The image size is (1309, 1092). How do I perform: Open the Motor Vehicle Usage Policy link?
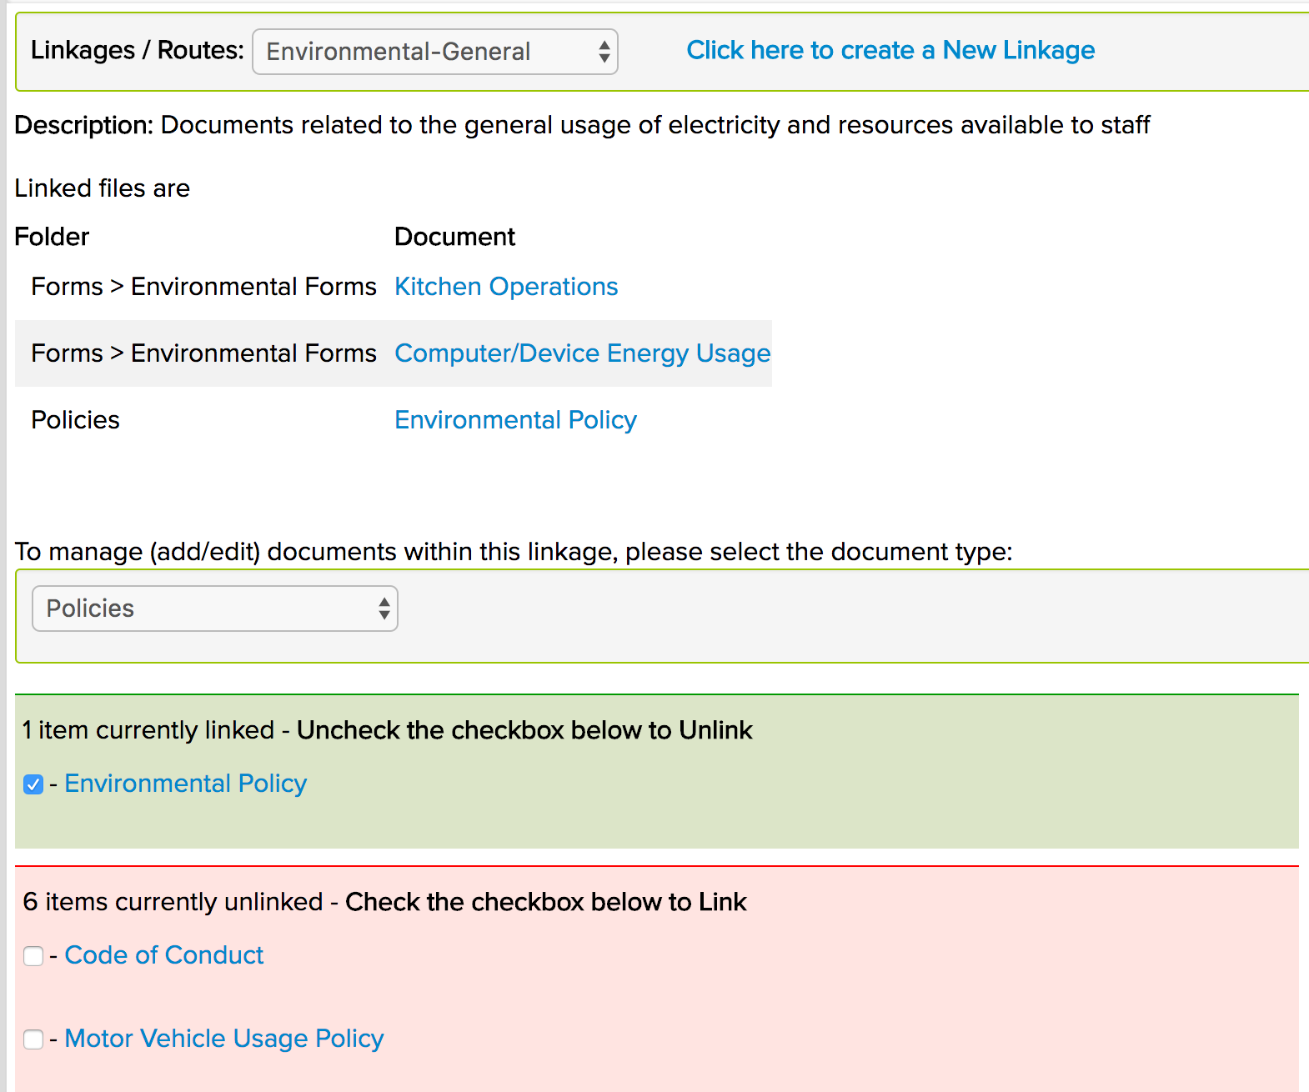click(224, 1039)
